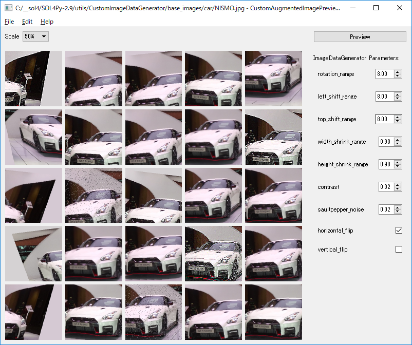Click the "contrast" label text
The image size is (412, 345).
coord(328,187)
